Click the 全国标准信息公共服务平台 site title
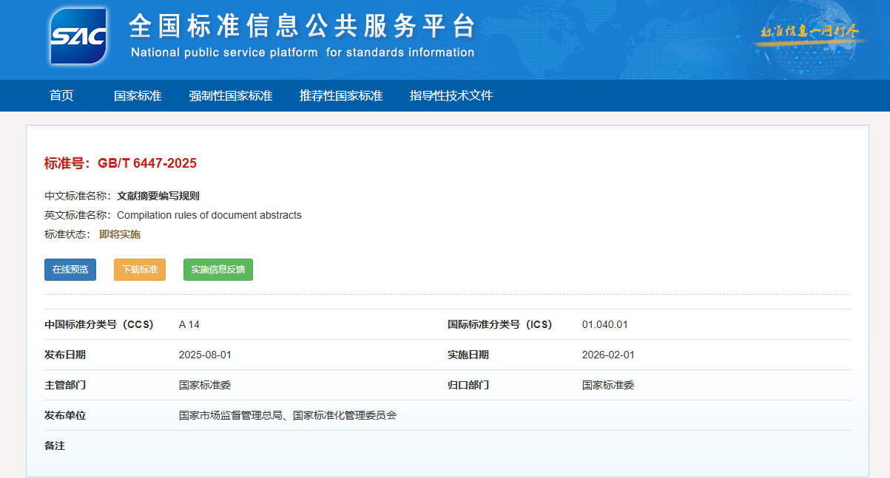This screenshot has width=890, height=478. pyautogui.click(x=302, y=27)
